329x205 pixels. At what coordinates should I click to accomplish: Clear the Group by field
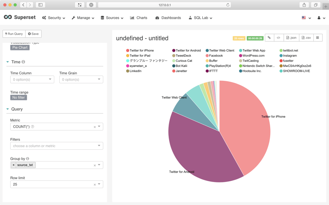point(95,165)
